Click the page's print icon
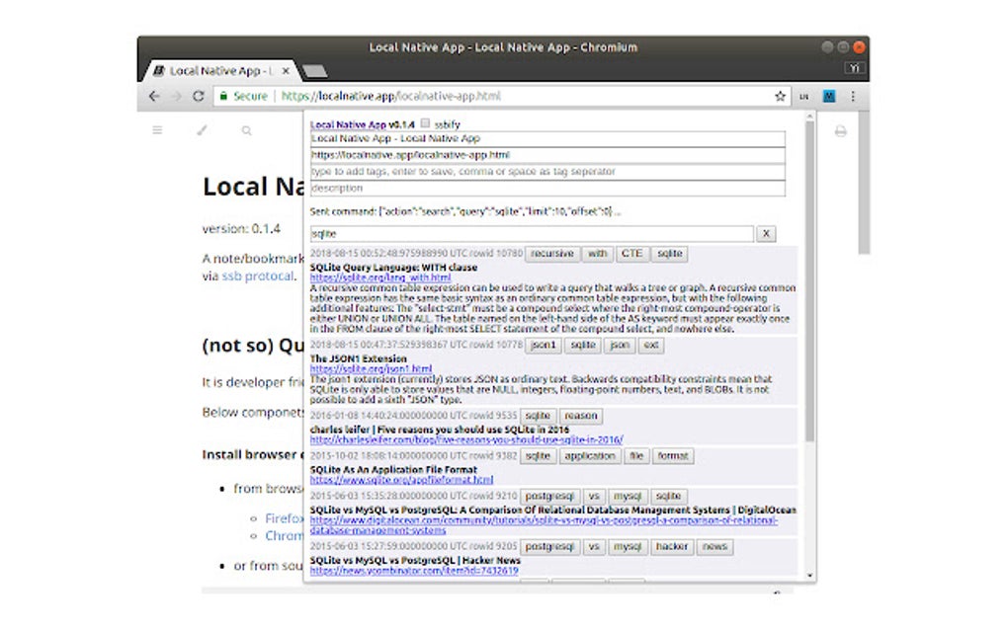 [840, 130]
